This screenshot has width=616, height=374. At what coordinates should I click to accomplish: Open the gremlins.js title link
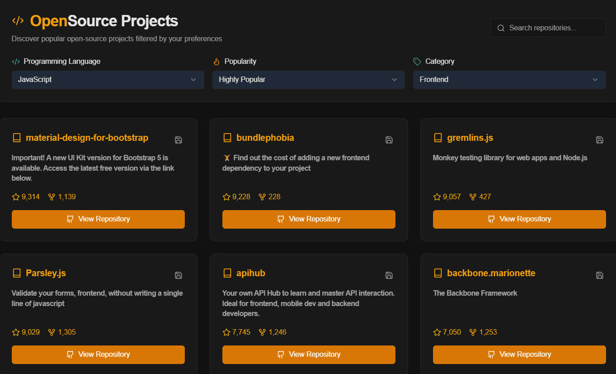(x=470, y=138)
